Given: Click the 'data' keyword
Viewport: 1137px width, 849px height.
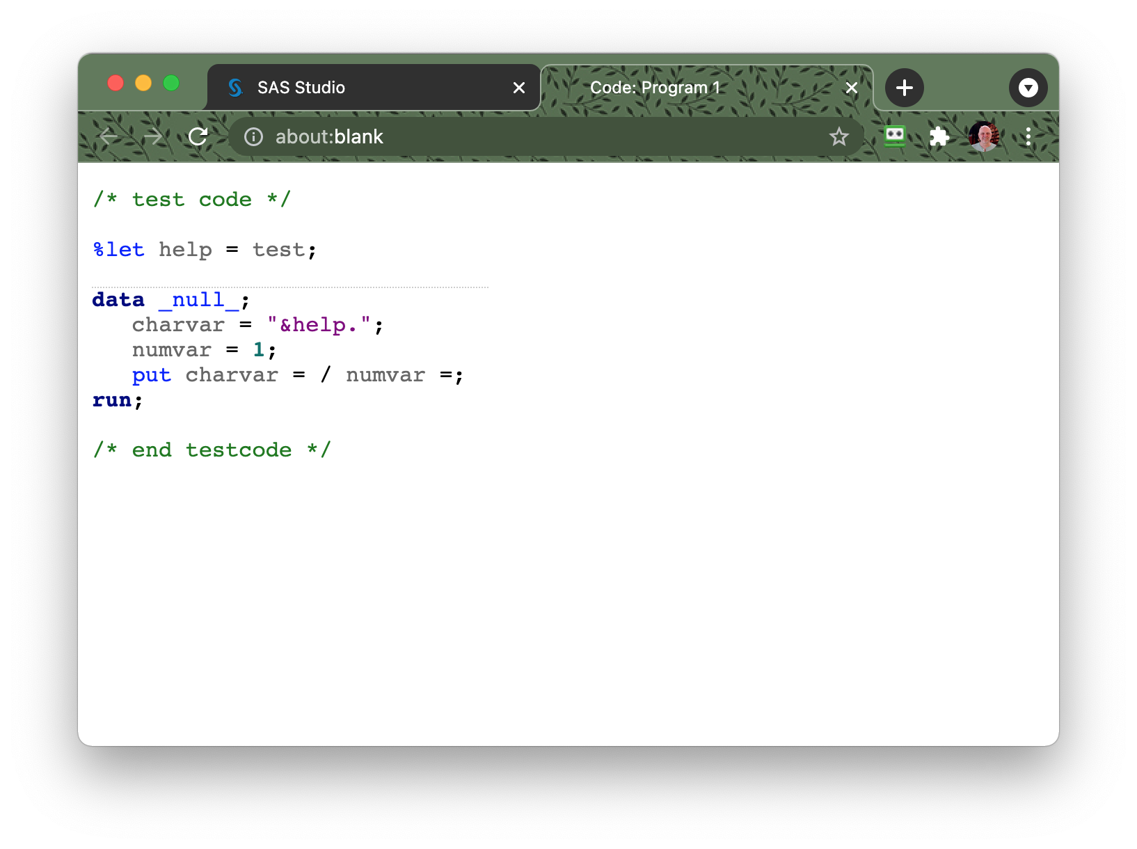Looking at the screenshot, I should click(118, 300).
